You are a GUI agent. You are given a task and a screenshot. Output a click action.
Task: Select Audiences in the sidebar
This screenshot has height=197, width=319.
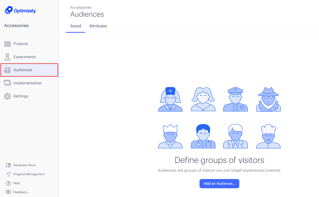(29, 70)
